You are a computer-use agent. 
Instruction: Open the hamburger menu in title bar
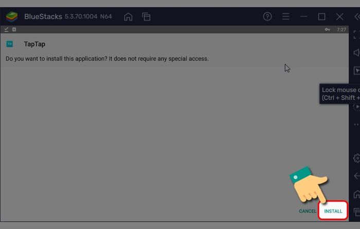click(x=285, y=16)
